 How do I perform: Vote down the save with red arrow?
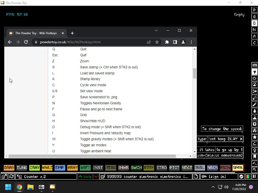coord(96,177)
